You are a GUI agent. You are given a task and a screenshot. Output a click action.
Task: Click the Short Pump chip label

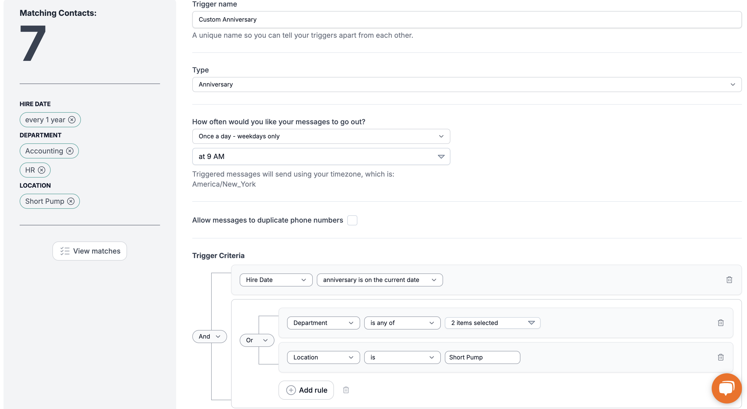point(45,201)
